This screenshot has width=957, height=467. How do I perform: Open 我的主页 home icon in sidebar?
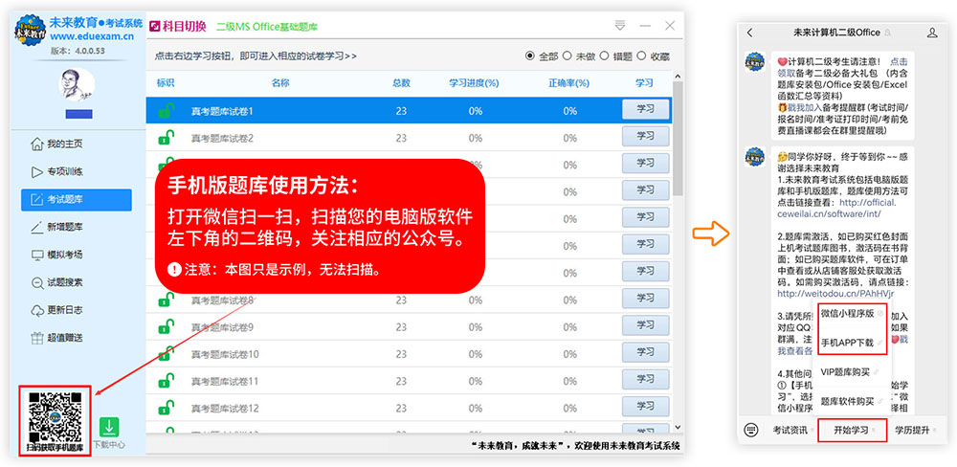point(37,145)
